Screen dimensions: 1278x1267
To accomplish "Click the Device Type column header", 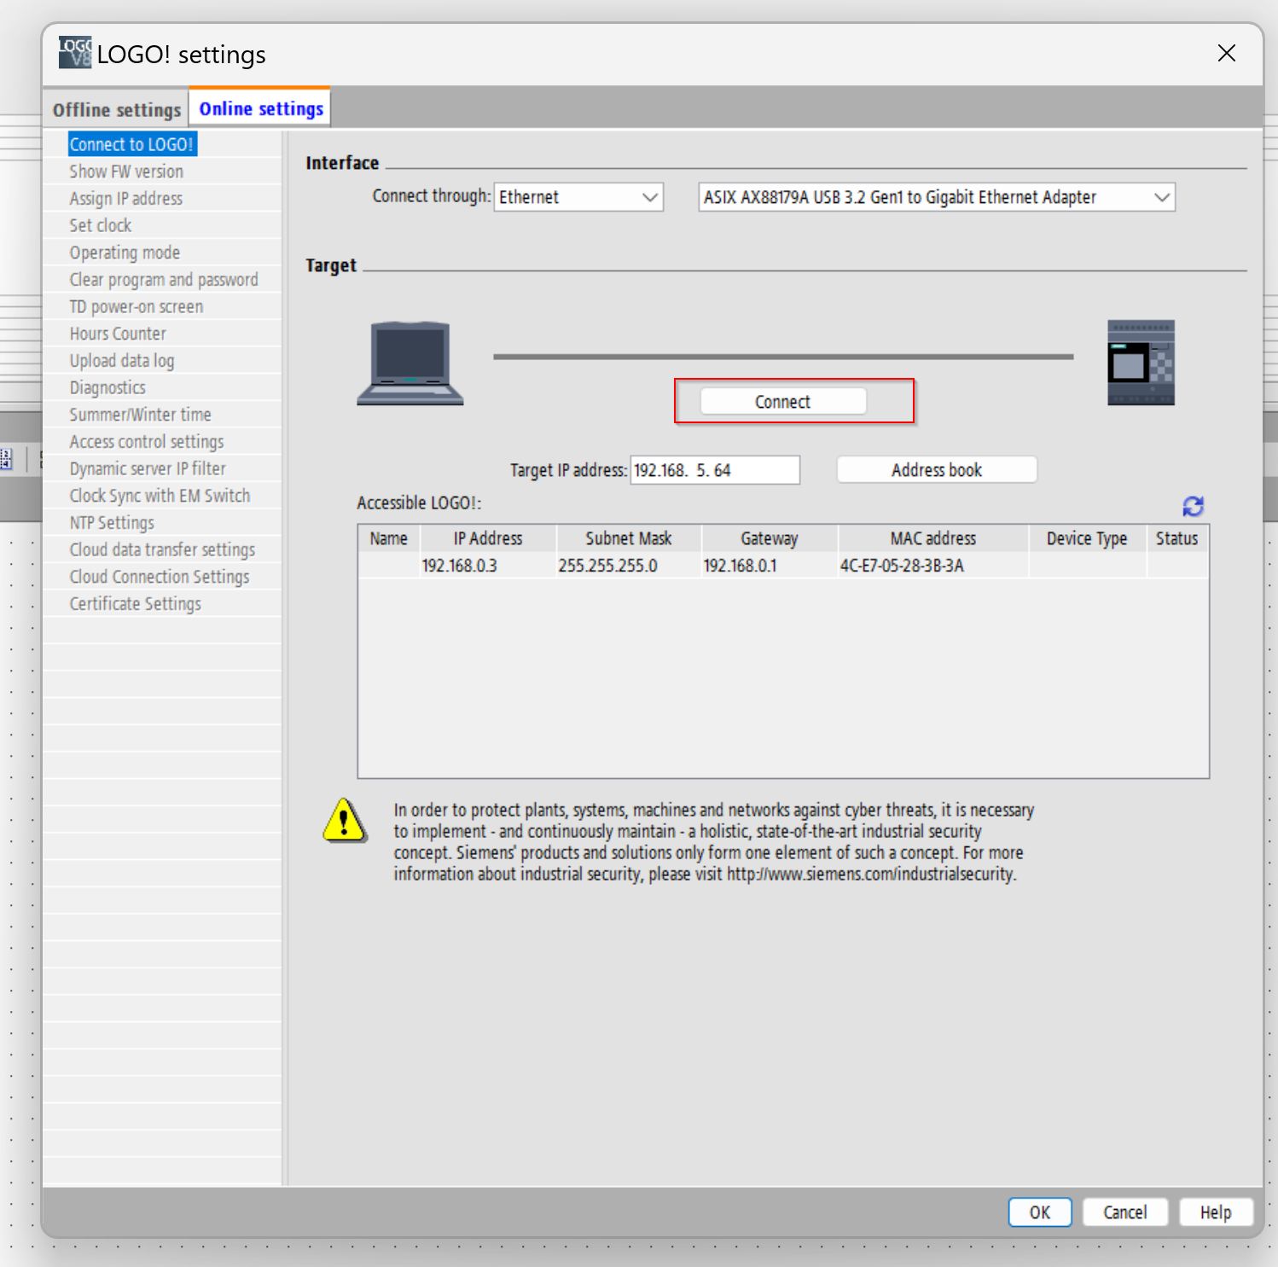I will pos(1087,538).
